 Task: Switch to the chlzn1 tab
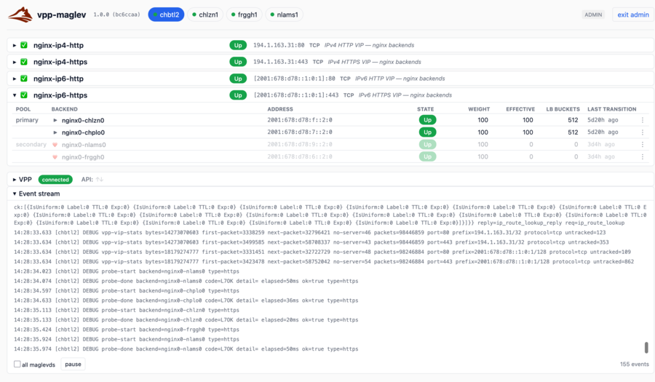pos(205,15)
